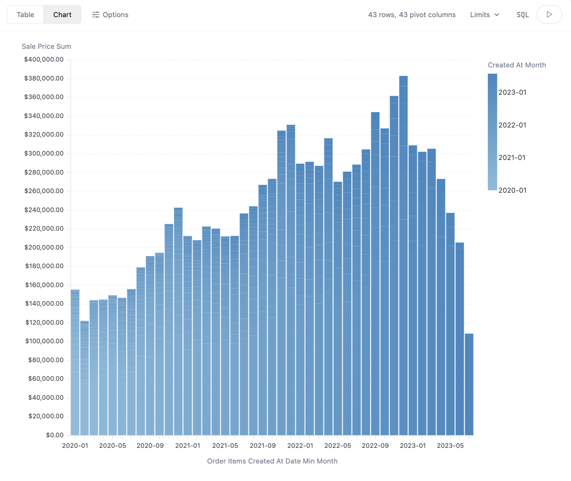
Task: Click the run query play icon
Action: 549,15
